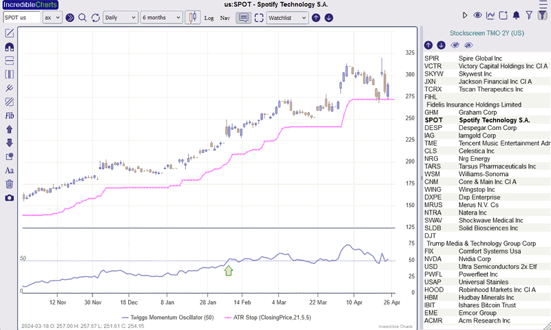Screen dimensions: 551x330
Task: Select the vertical bars tool in left sidebar
Action: click(10, 74)
